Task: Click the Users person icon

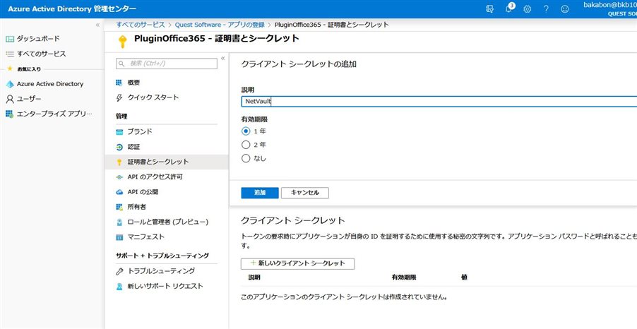Action: pyautogui.click(x=10, y=99)
